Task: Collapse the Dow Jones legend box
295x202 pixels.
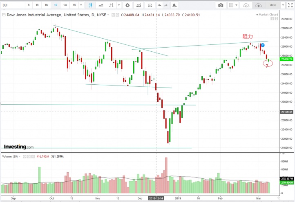Action: click(4, 15)
